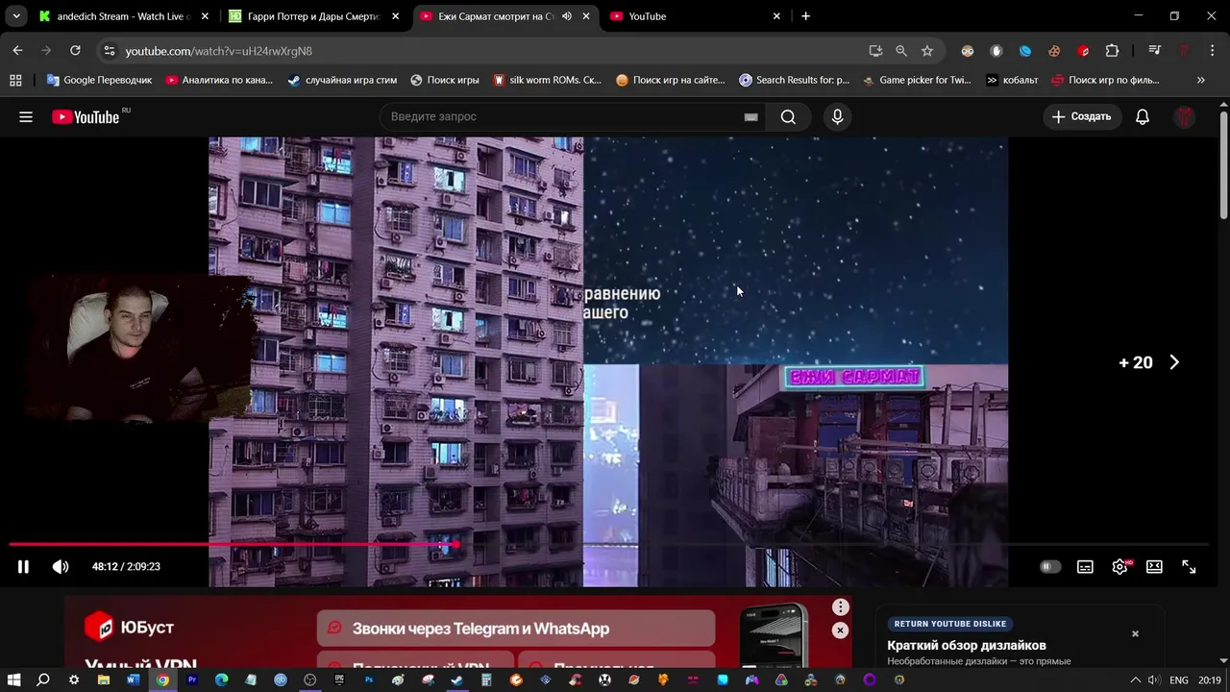Close the ЮБуст VPN advertisement
The width and height of the screenshot is (1230, 692).
(x=841, y=630)
